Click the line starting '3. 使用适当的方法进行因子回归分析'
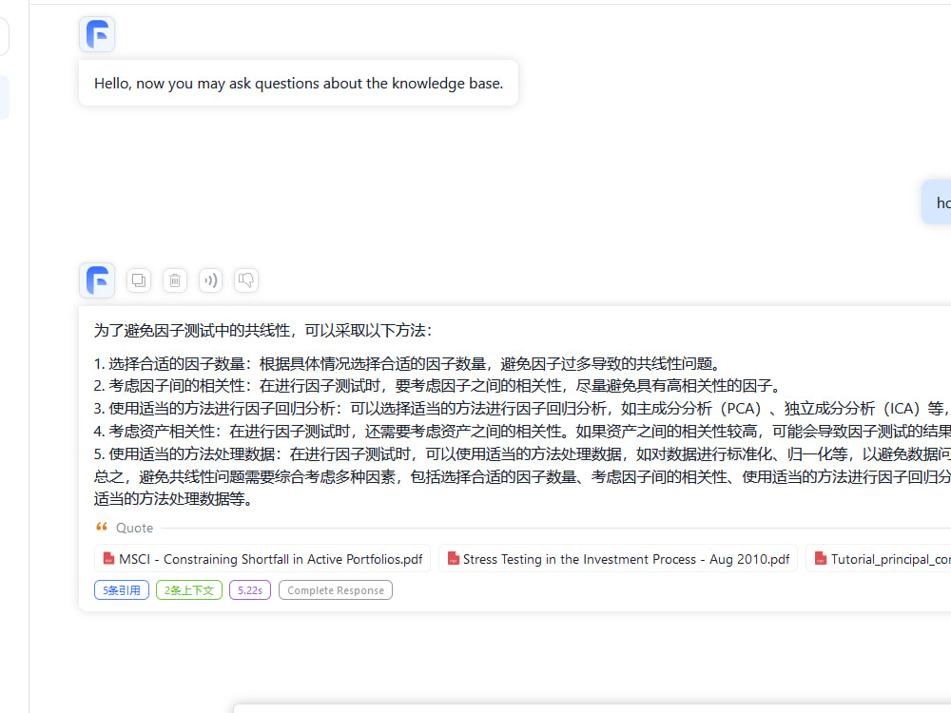Viewport: 951px width, 713px height. 521,409
